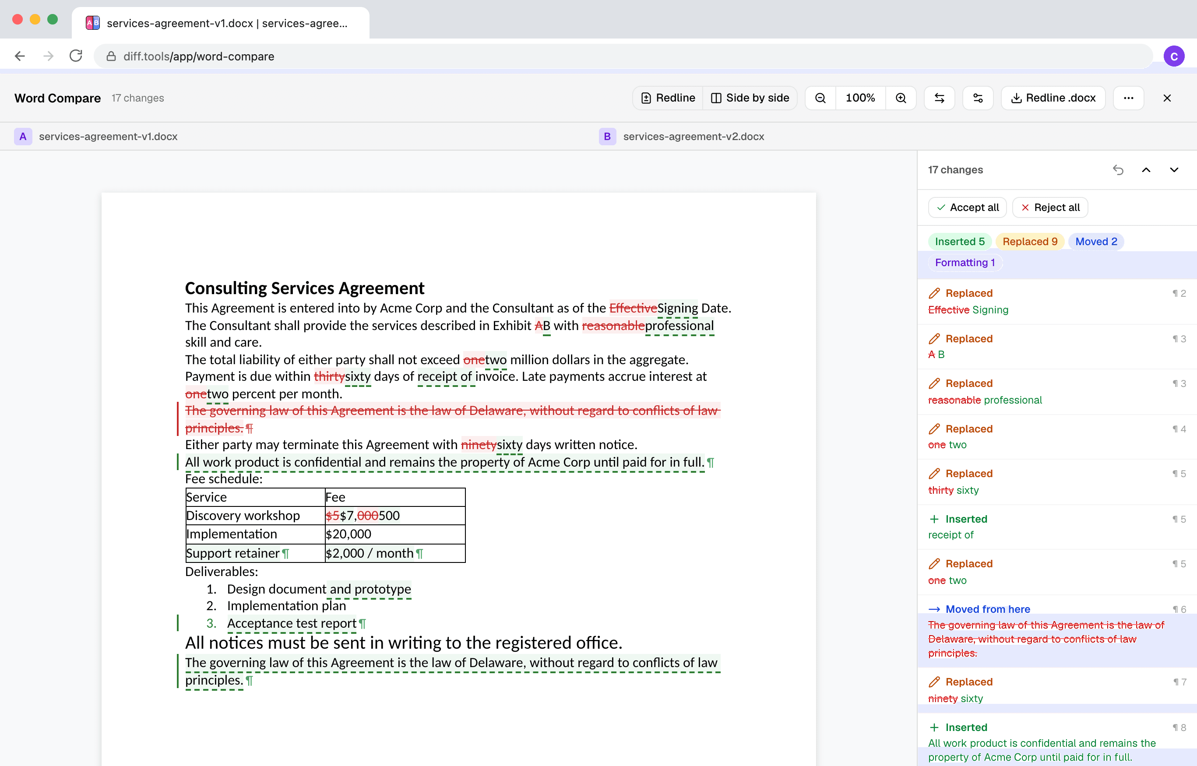Click the '17 changes' count in header
The height and width of the screenshot is (766, 1197).
coord(138,98)
